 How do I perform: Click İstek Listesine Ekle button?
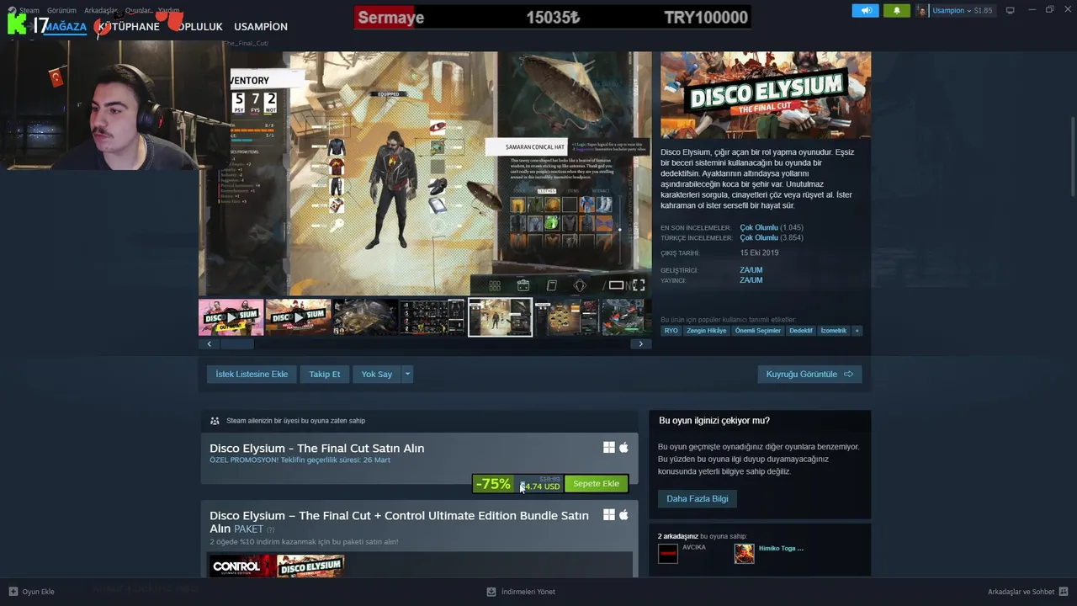pyautogui.click(x=252, y=374)
